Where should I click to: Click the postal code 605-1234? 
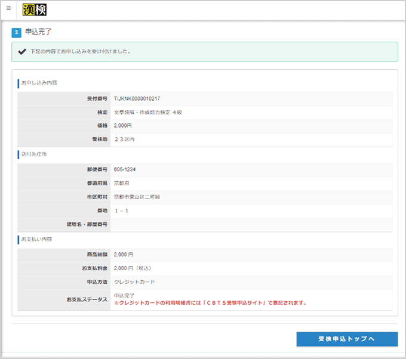click(125, 169)
